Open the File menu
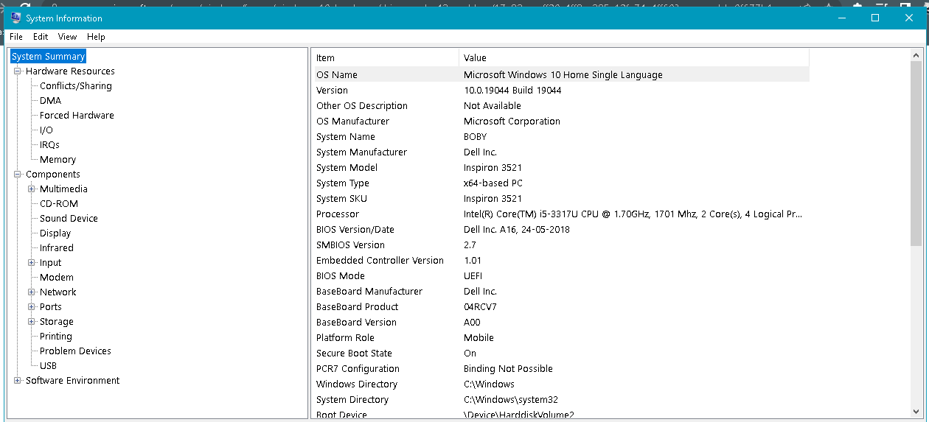This screenshot has height=422, width=929. coord(16,37)
